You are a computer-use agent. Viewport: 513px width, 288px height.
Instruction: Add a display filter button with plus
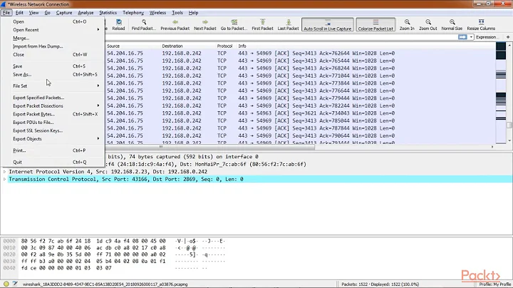(508, 37)
